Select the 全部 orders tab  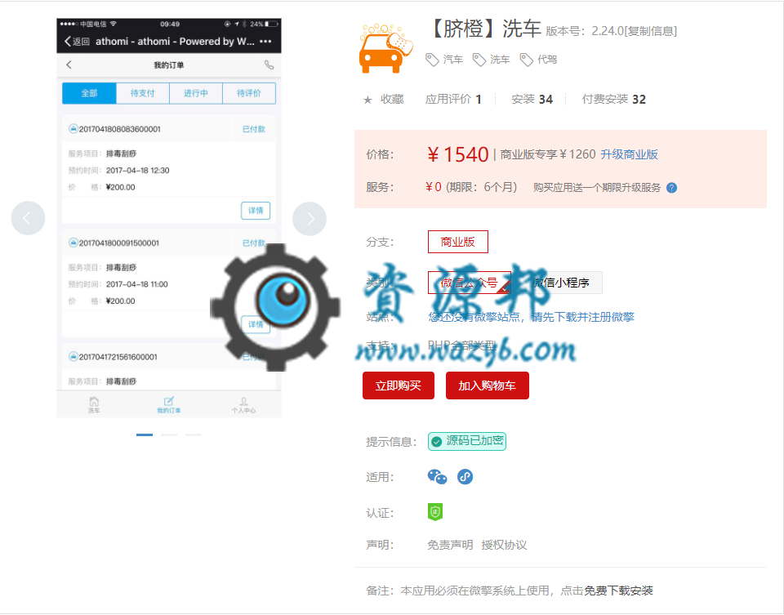[89, 93]
